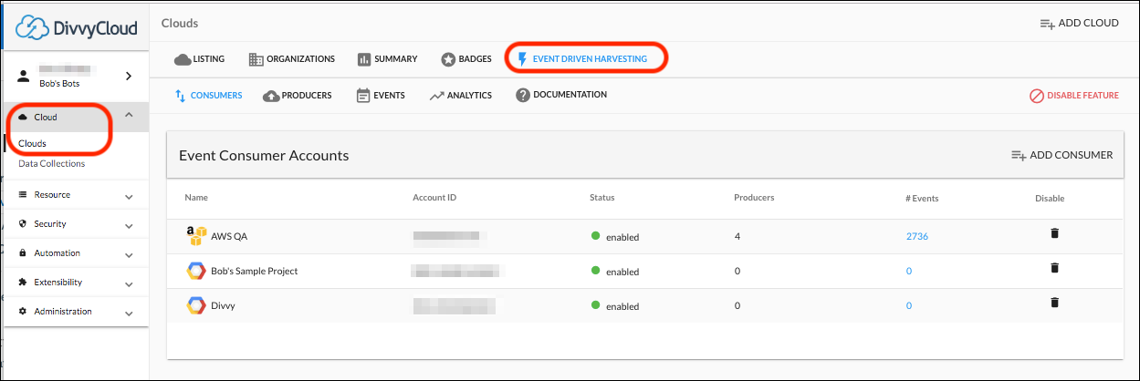Open Bob's Sample Project events count link

tap(909, 271)
